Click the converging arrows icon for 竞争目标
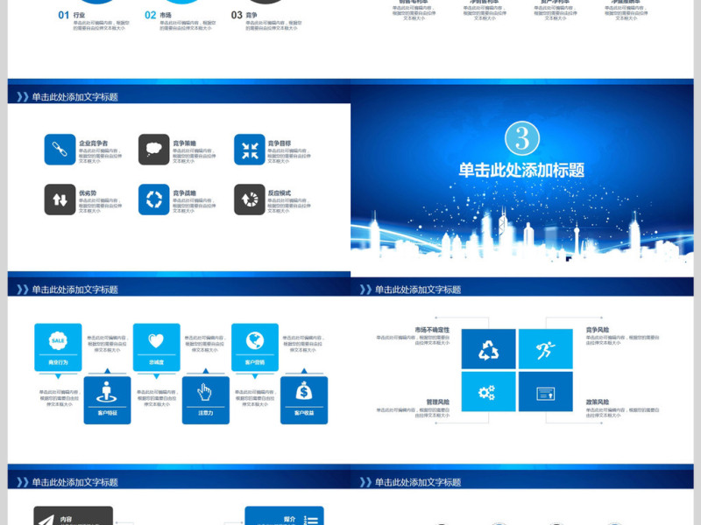Image resolution: width=701 pixels, height=525 pixels. [250, 148]
